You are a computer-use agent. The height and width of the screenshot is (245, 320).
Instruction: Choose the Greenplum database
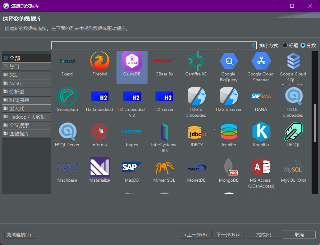click(x=67, y=100)
